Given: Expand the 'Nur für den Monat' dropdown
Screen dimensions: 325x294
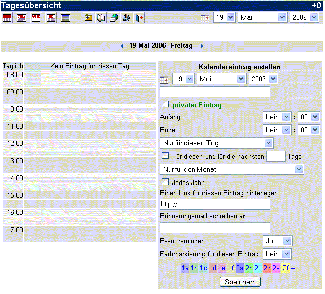Looking at the screenshot, I should coord(231,169).
